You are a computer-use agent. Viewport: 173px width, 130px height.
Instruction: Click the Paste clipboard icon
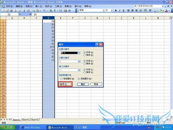pyautogui.click(x=37, y=10)
